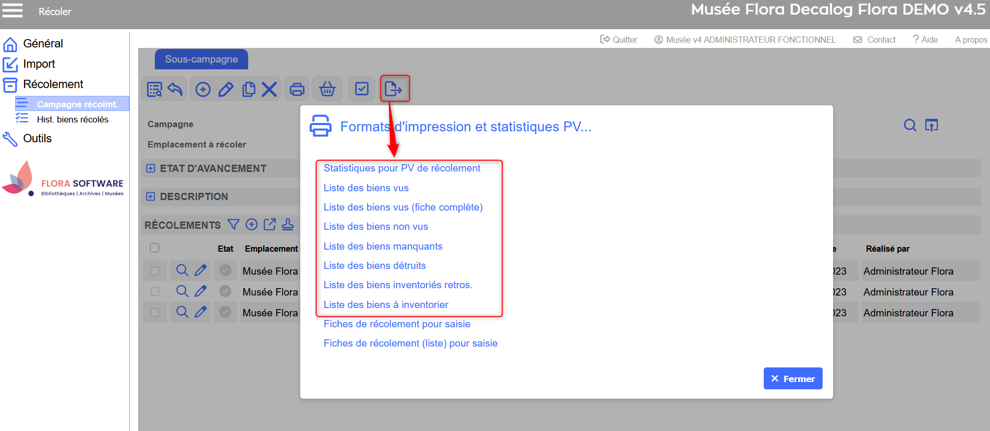Click the Flora Software logo
The width and height of the screenshot is (990, 431).
pos(63,180)
